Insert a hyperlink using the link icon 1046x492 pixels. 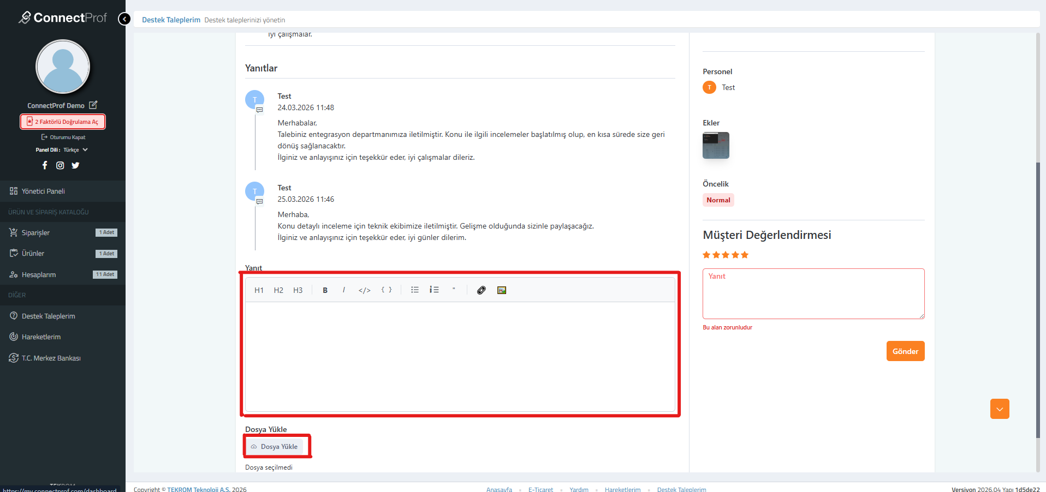[x=481, y=290]
